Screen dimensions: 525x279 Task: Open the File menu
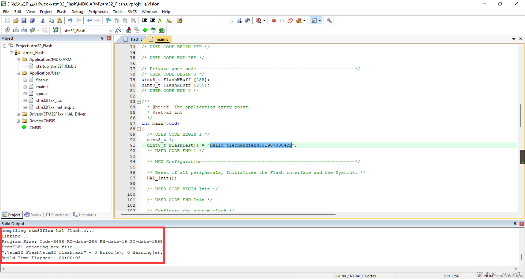coord(6,12)
